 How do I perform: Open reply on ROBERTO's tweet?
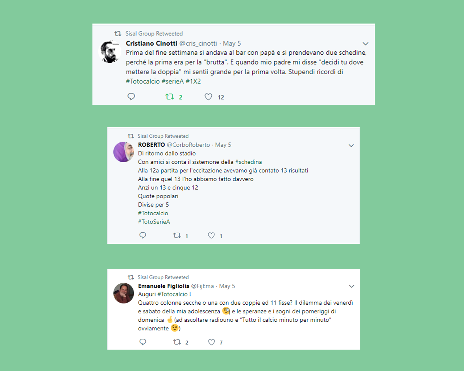tap(143, 235)
